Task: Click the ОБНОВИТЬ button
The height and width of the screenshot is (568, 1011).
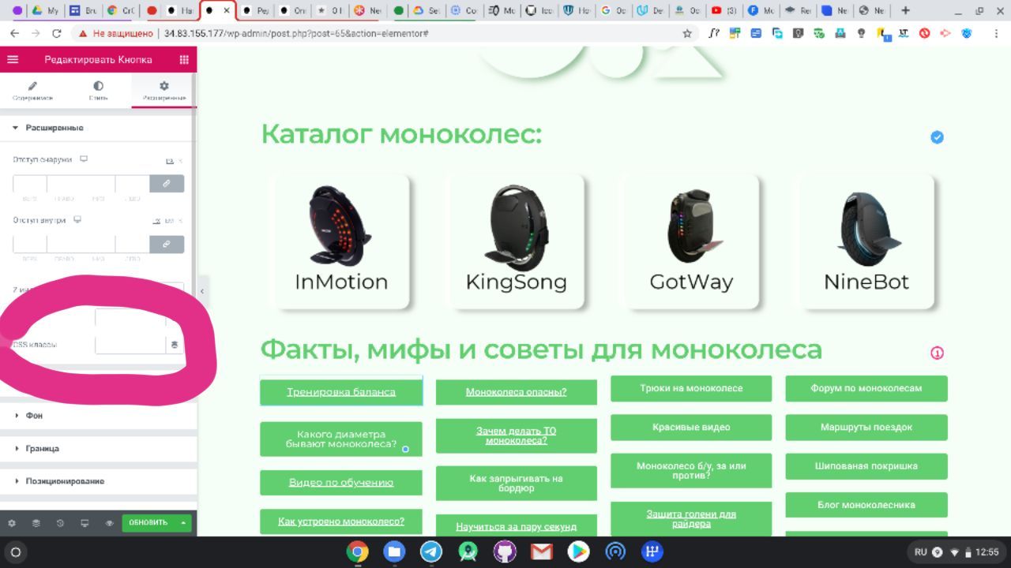Action: [x=148, y=522]
